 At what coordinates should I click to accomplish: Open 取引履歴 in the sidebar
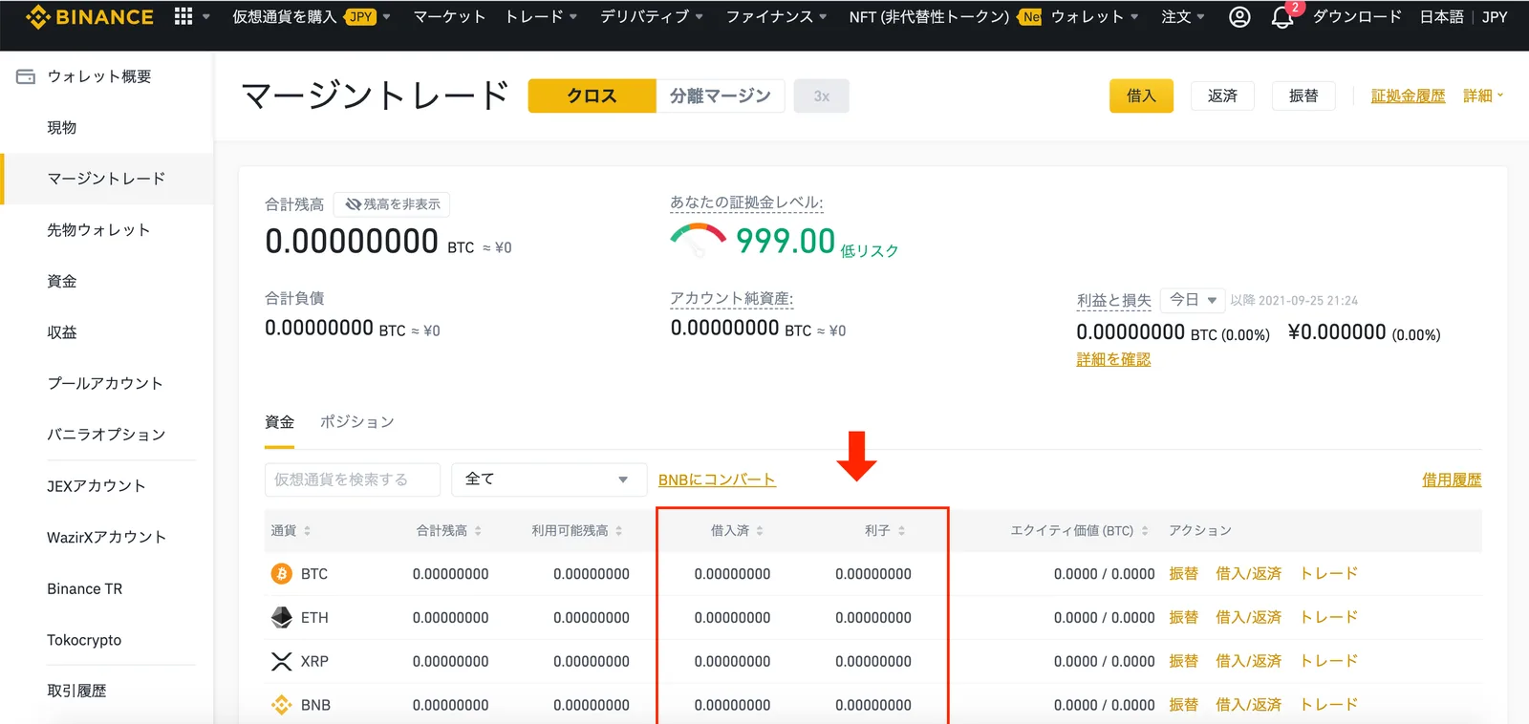(x=76, y=691)
